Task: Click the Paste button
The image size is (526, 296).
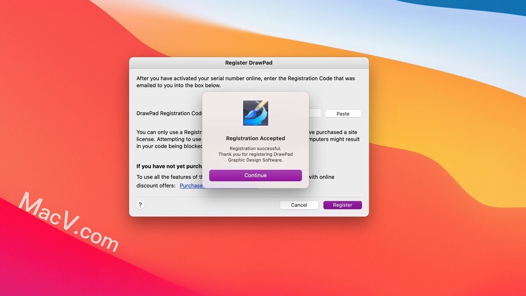Action: [343, 113]
